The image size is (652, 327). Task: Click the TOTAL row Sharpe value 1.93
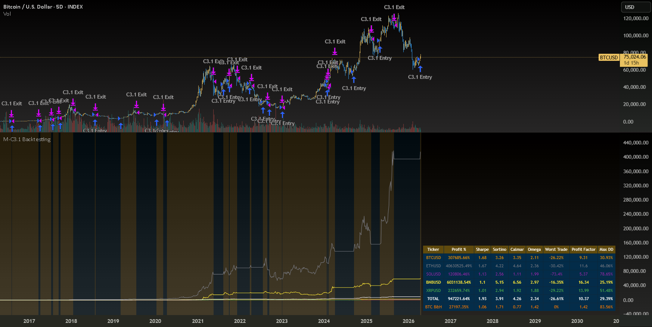pyautogui.click(x=482, y=299)
